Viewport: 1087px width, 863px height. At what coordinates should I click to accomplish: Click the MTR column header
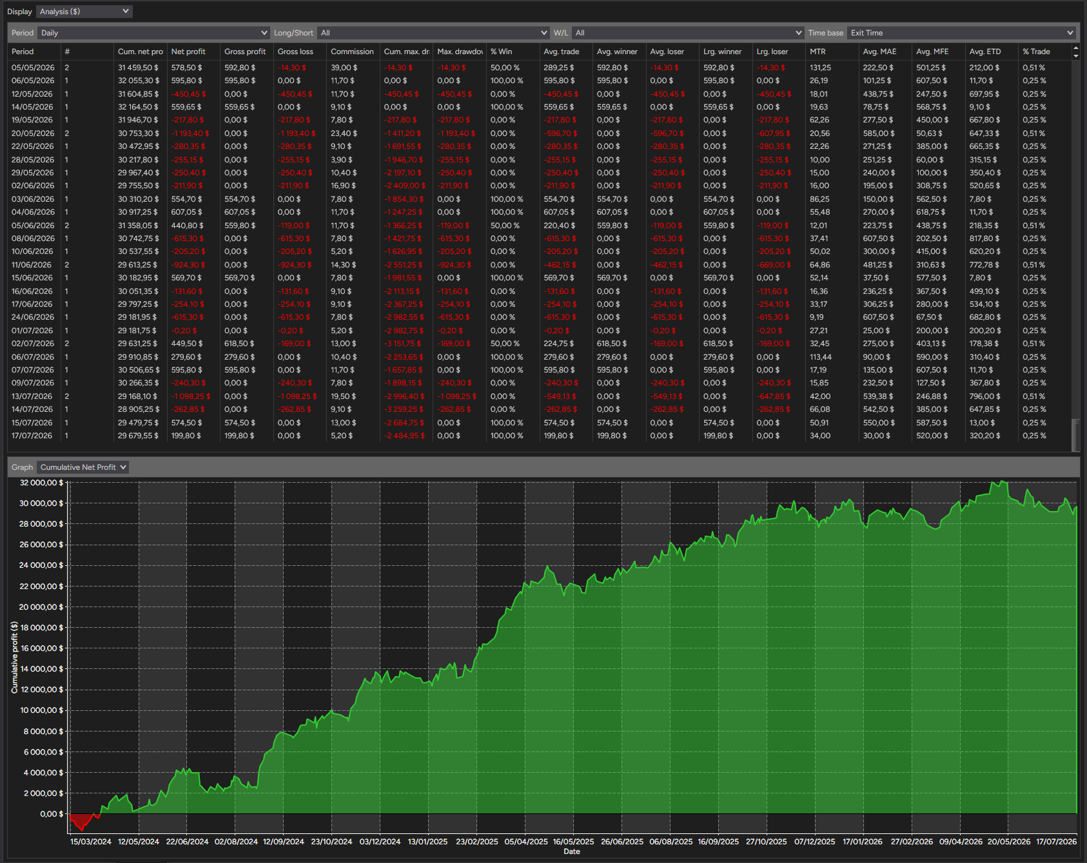tap(832, 52)
